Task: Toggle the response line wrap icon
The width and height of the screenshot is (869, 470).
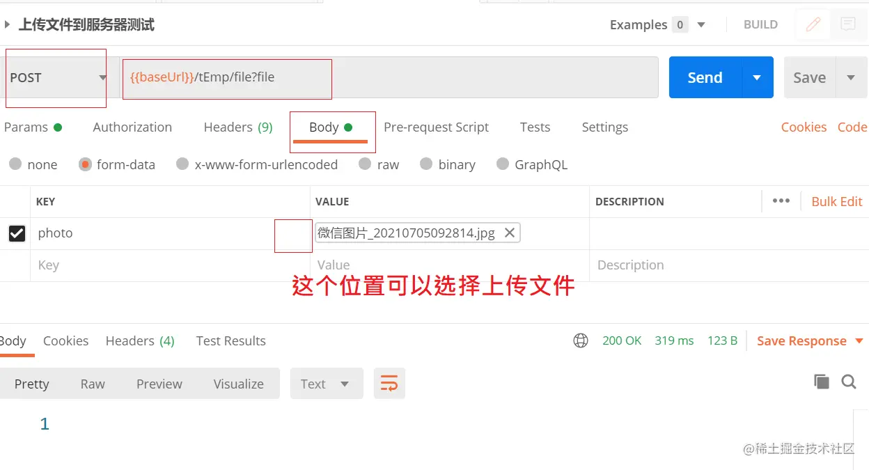Action: tap(389, 384)
